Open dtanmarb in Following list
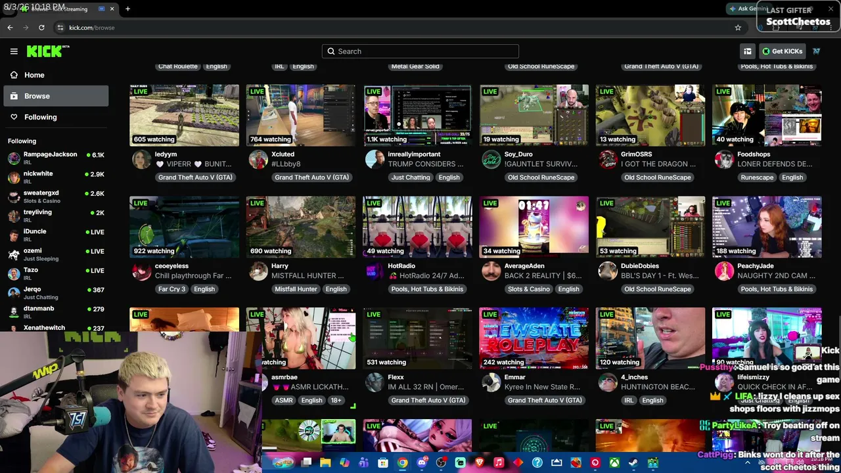Viewport: 841px width, 473px height. point(56,312)
